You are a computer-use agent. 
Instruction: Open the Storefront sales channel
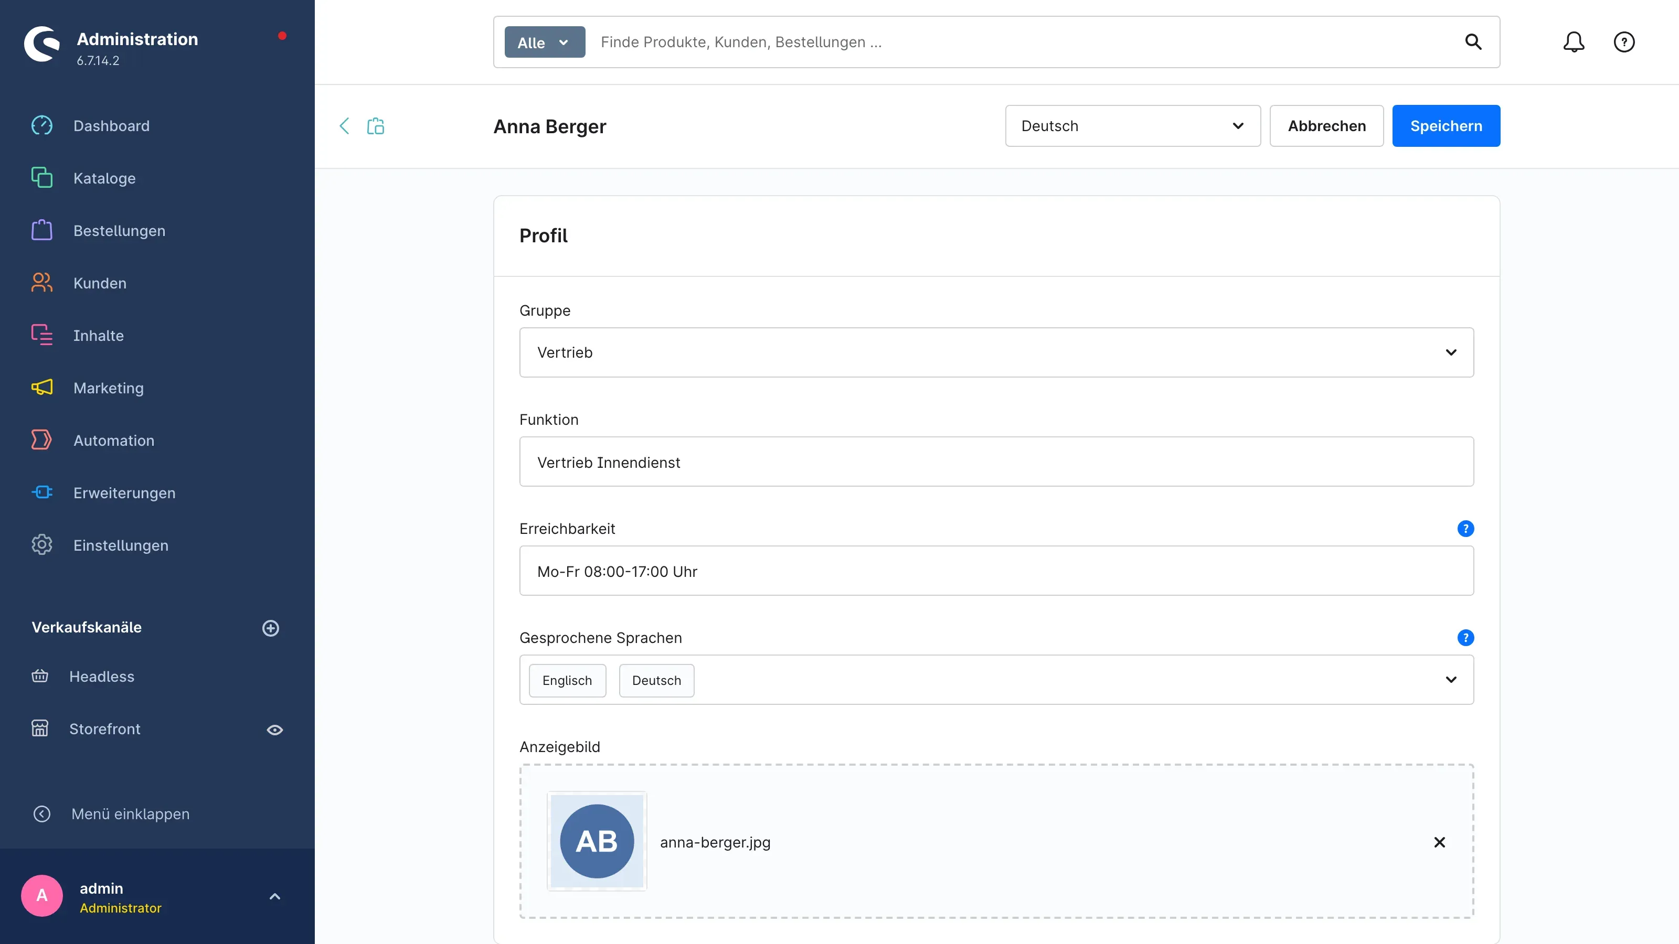point(104,729)
